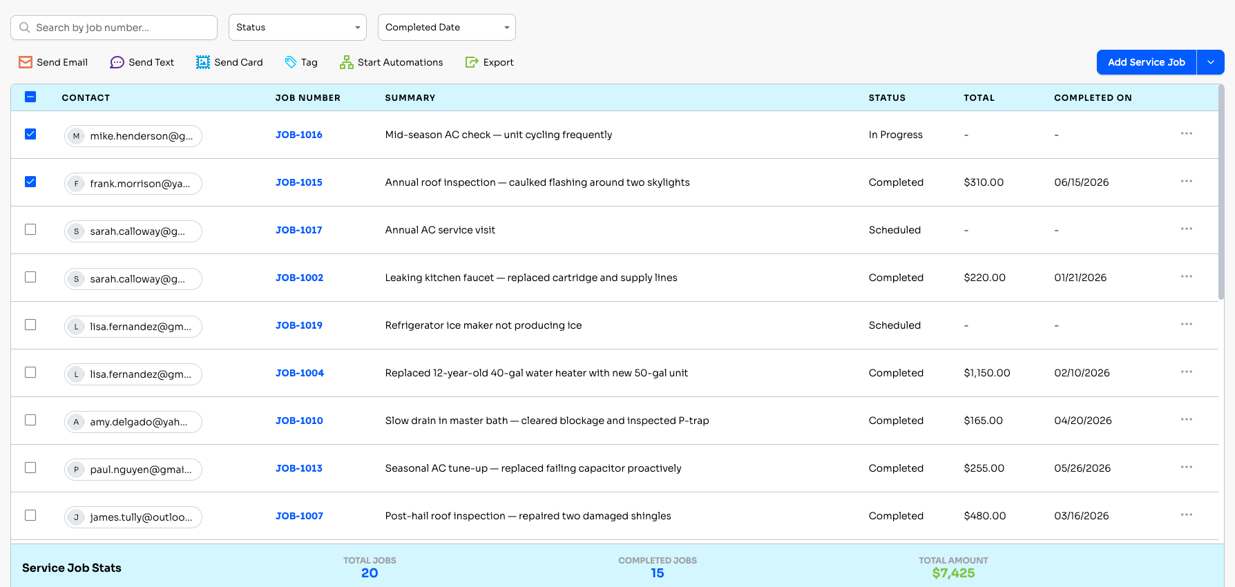Click the Send Email label

pyautogui.click(x=62, y=62)
